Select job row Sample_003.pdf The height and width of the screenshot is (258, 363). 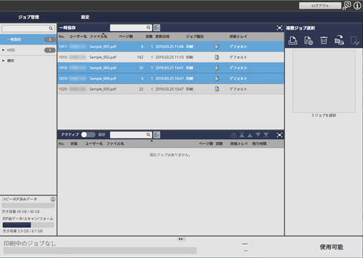pyautogui.click(x=171, y=68)
